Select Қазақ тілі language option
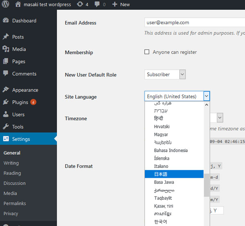Image resolution: width=245 pixels, height=226 pixels. click(174, 206)
